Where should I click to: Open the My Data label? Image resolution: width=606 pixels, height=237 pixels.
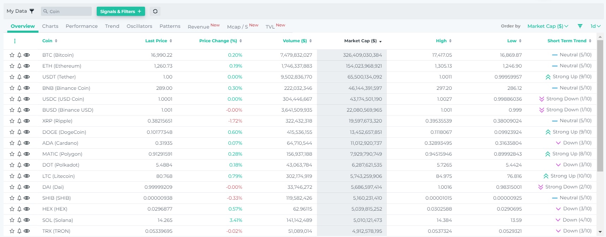17,11
